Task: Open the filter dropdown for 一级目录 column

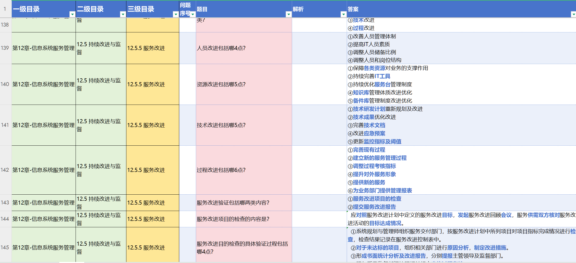Action: [73, 15]
